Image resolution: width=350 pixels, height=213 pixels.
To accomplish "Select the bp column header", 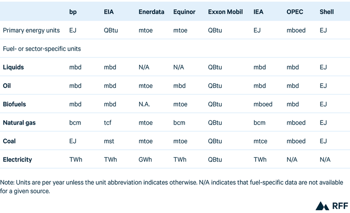I will coord(73,12).
